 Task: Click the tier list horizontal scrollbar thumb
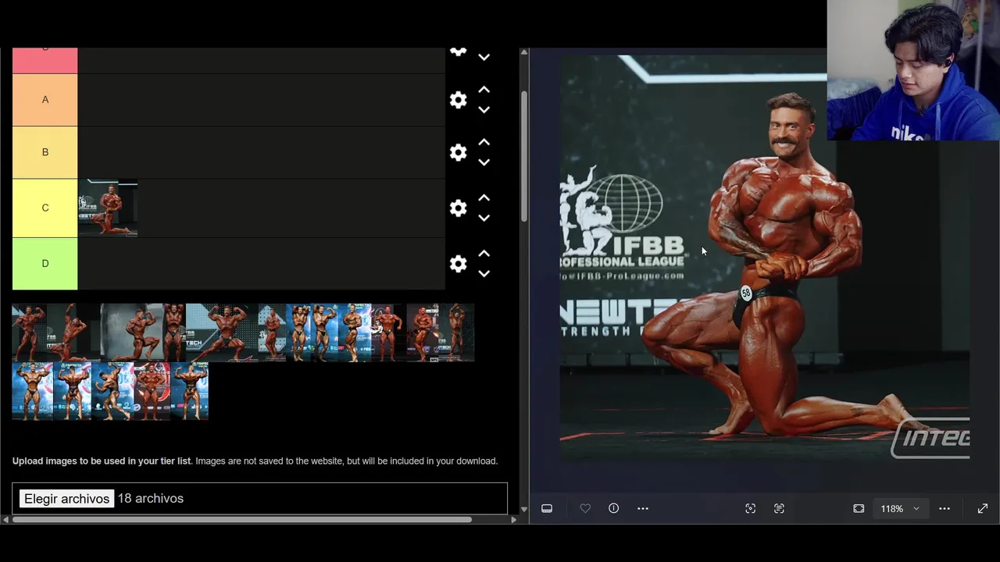coord(242,519)
